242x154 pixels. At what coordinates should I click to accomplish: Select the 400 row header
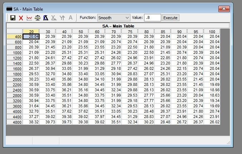click(x=15, y=37)
